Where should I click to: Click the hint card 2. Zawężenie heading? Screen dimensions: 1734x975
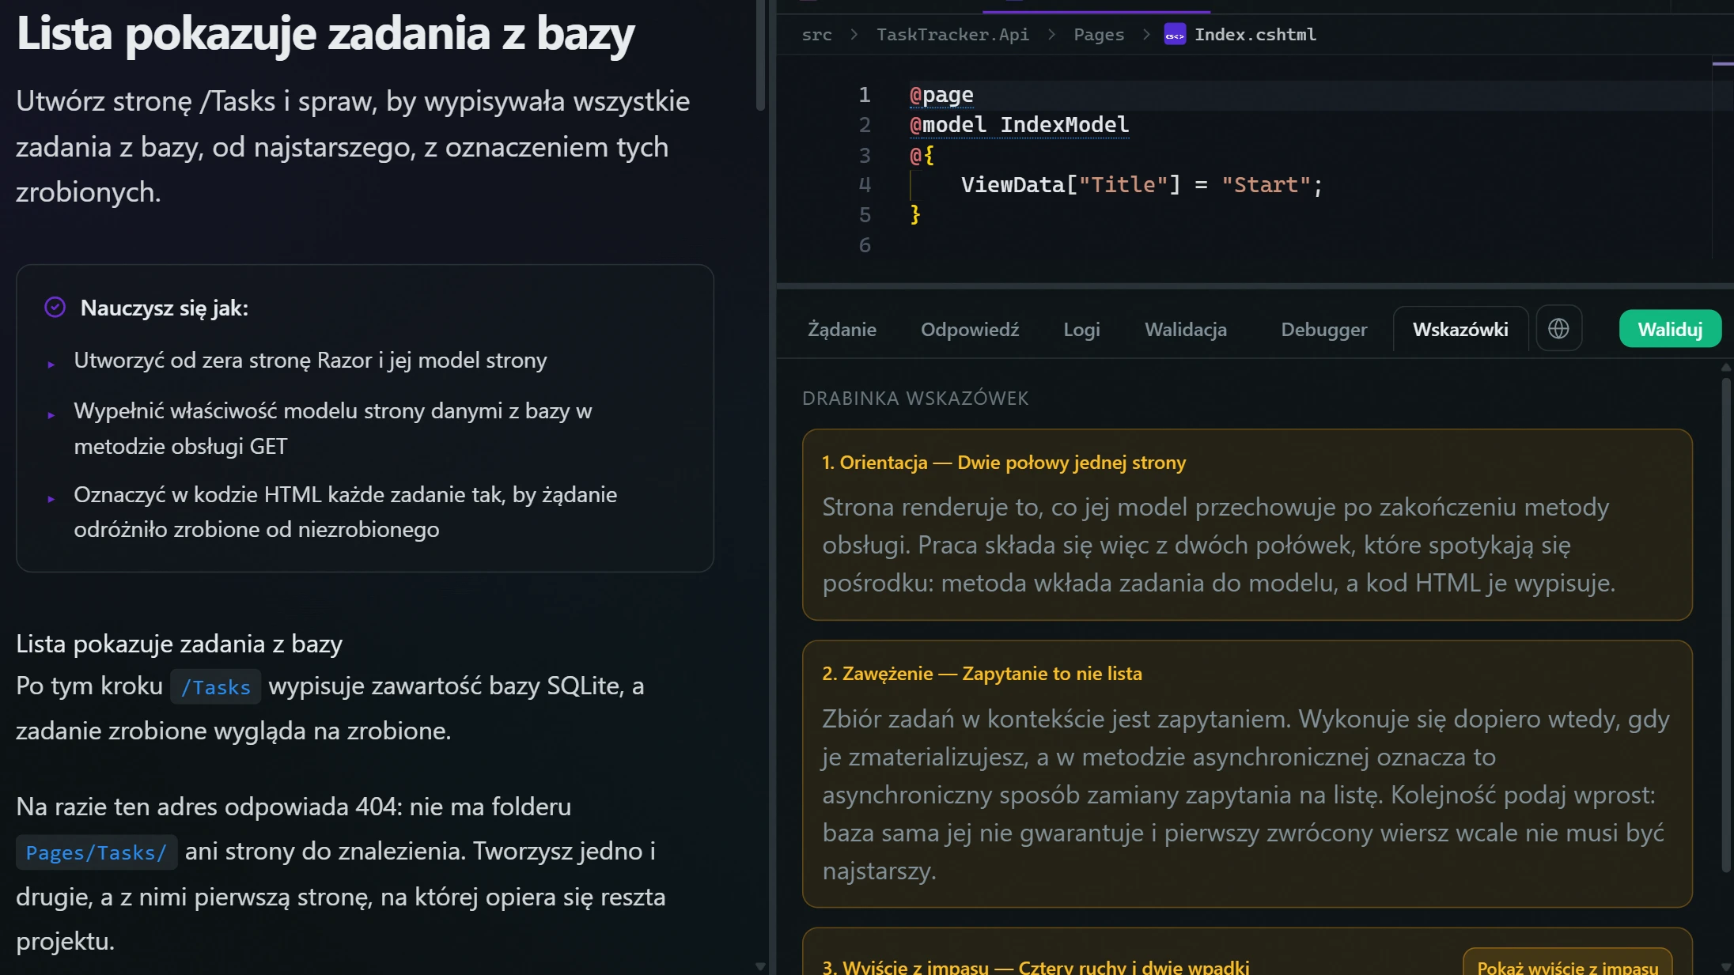(982, 674)
